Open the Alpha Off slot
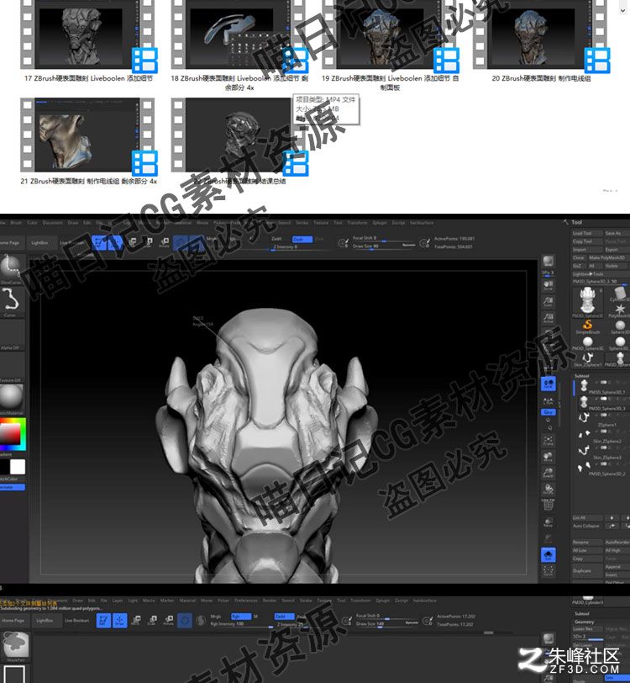 [11, 336]
